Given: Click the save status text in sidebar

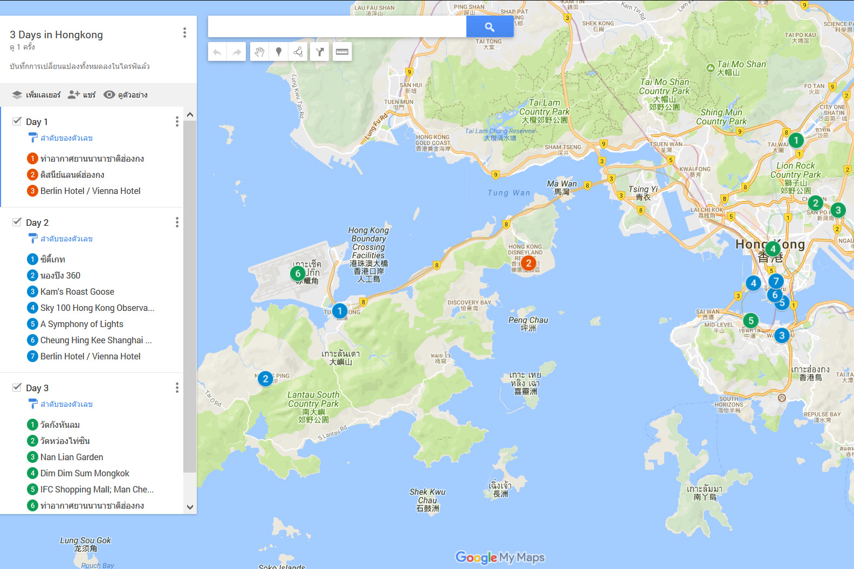Looking at the screenshot, I should click(x=80, y=66).
